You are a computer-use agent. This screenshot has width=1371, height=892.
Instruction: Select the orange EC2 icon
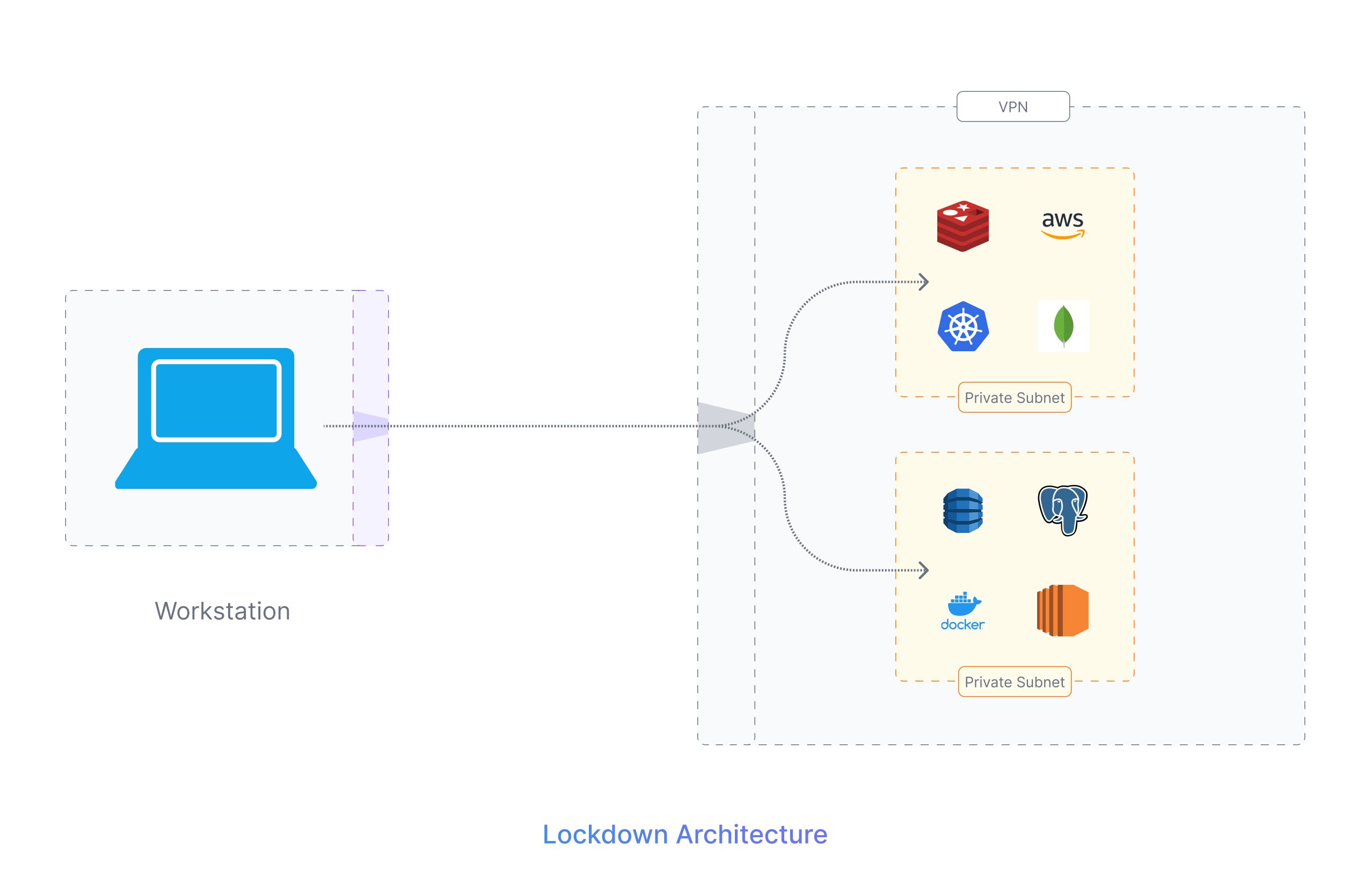point(1063,611)
